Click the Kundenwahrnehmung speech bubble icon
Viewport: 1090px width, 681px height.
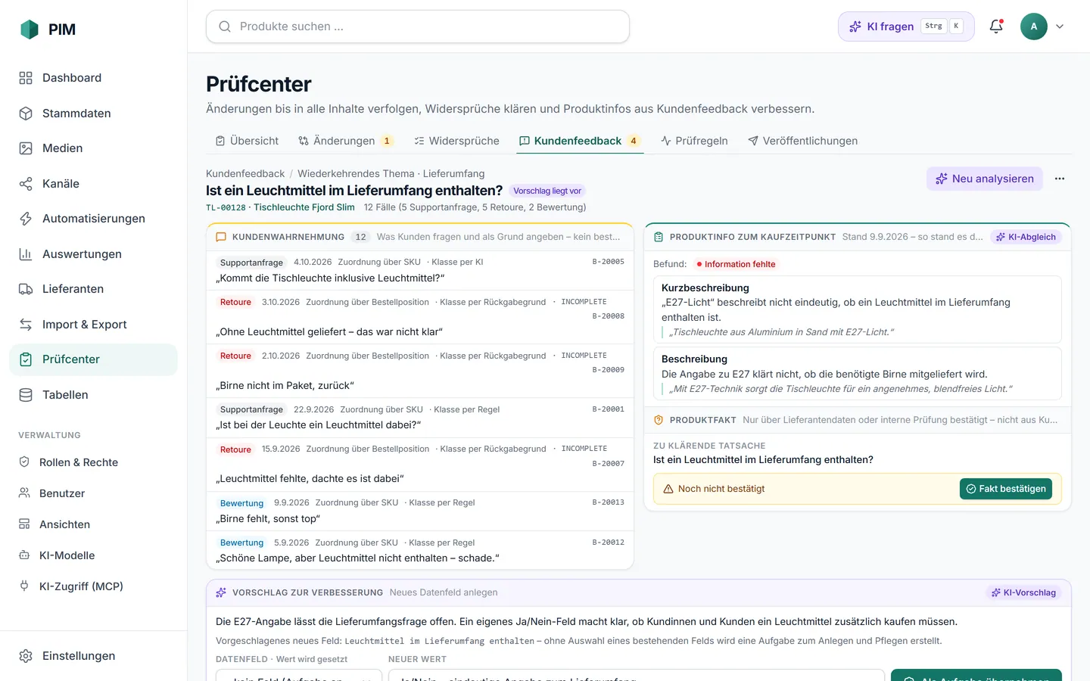tap(221, 237)
